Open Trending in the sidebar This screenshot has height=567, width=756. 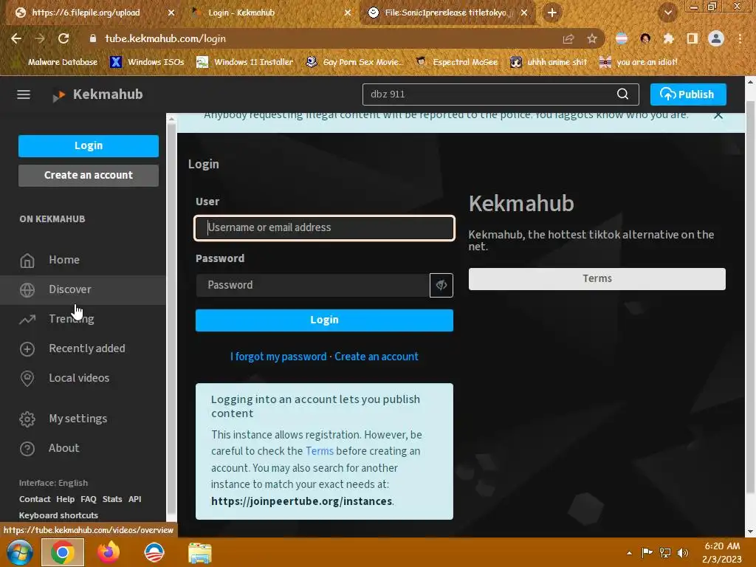point(83,319)
